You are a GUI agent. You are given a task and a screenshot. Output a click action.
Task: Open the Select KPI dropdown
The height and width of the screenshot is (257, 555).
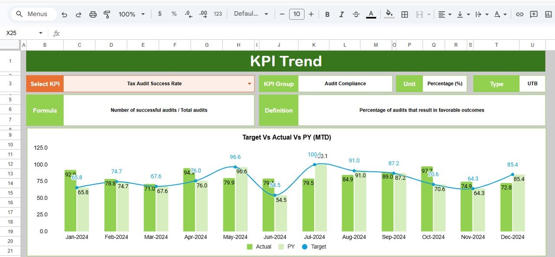[x=249, y=84]
